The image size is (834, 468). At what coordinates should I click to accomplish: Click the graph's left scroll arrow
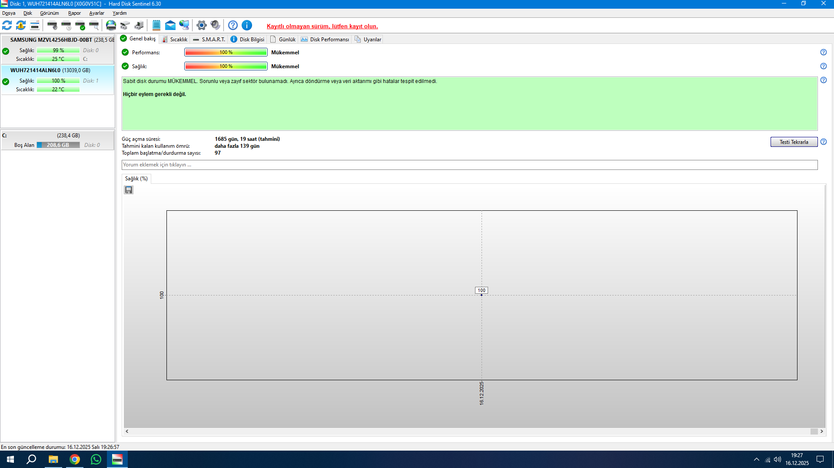pyautogui.click(x=127, y=431)
